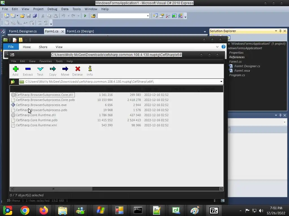This screenshot has width=289, height=216.
Task: Open the Solution Configurations combo box dropdown
Action: point(148,16)
